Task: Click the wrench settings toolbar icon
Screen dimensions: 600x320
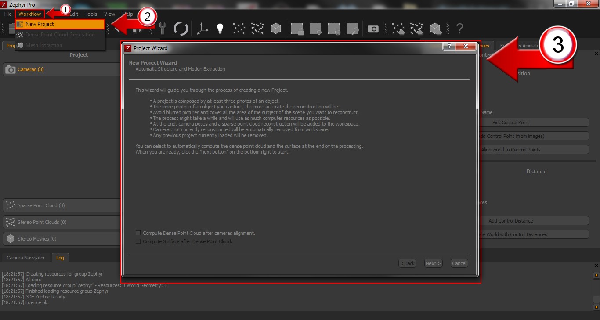Action: coord(163,29)
